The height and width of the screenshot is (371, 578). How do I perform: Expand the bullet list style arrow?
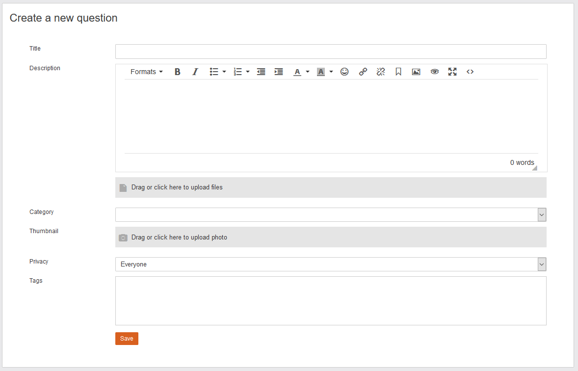(224, 72)
